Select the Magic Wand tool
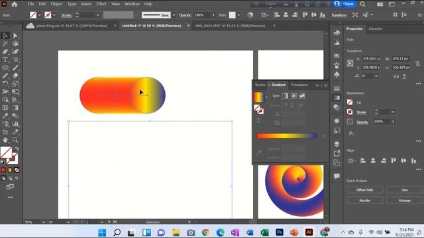424x238 pixels. click(5, 44)
